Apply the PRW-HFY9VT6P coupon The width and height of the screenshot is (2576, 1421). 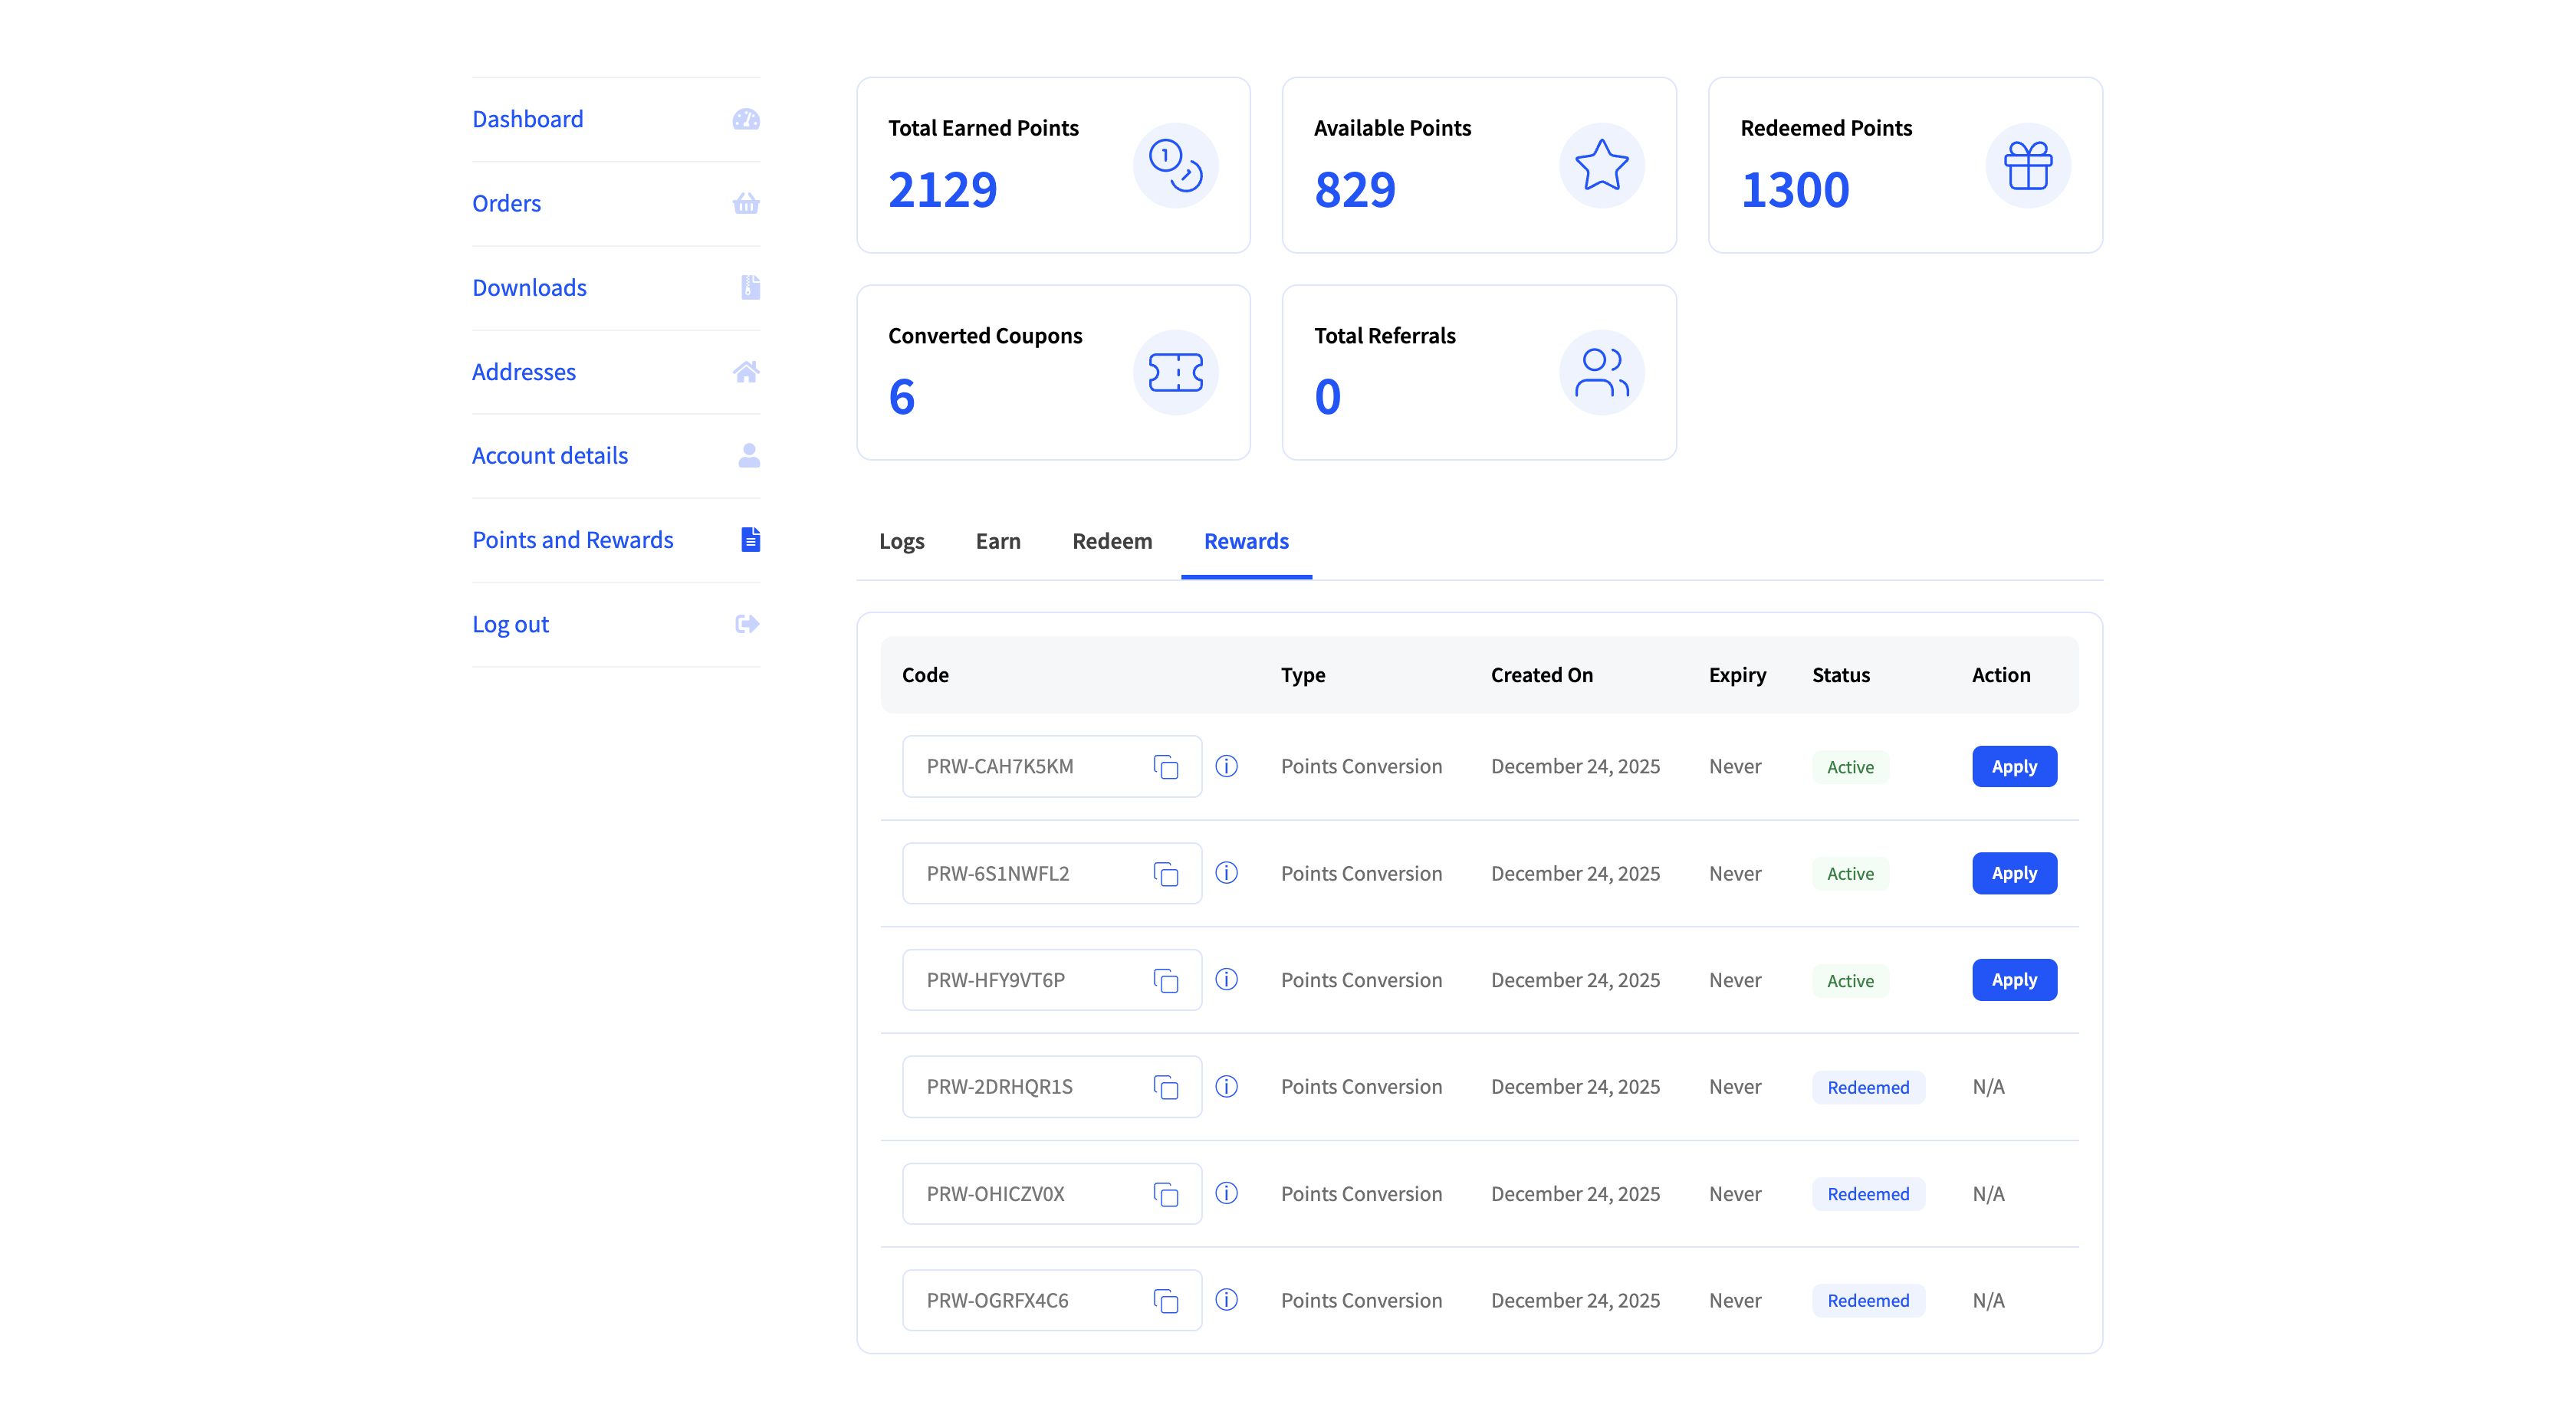pos(2013,980)
